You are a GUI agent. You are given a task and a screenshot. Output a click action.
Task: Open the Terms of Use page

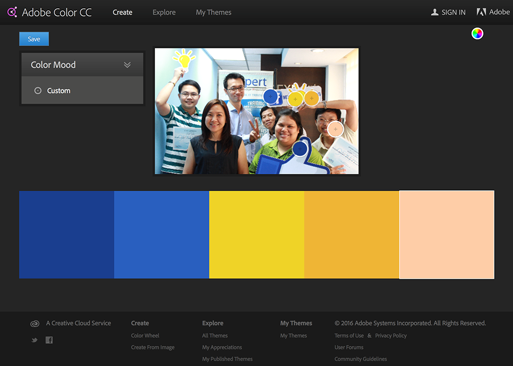349,335
